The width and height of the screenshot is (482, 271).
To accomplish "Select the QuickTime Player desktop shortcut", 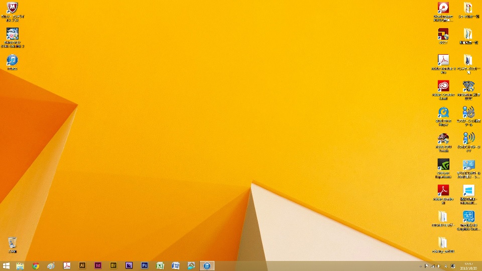I will [443, 112].
